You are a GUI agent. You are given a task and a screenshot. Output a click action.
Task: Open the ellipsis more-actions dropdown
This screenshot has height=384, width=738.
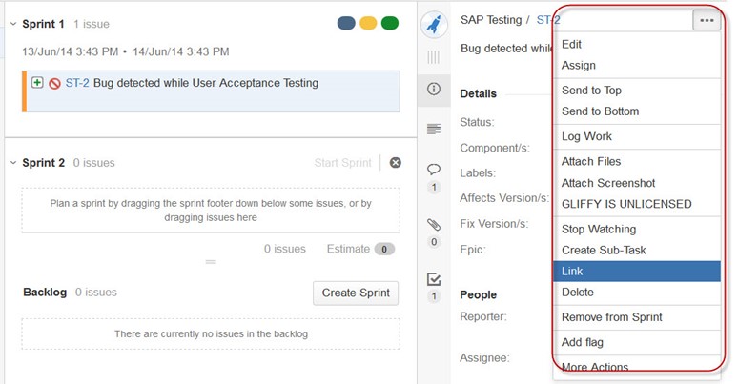tap(706, 20)
